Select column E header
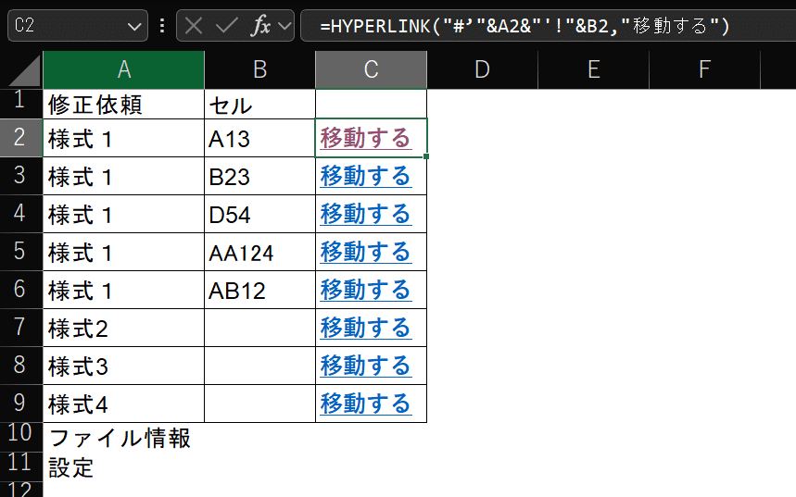Viewport: 796px width, 497px height. (593, 70)
